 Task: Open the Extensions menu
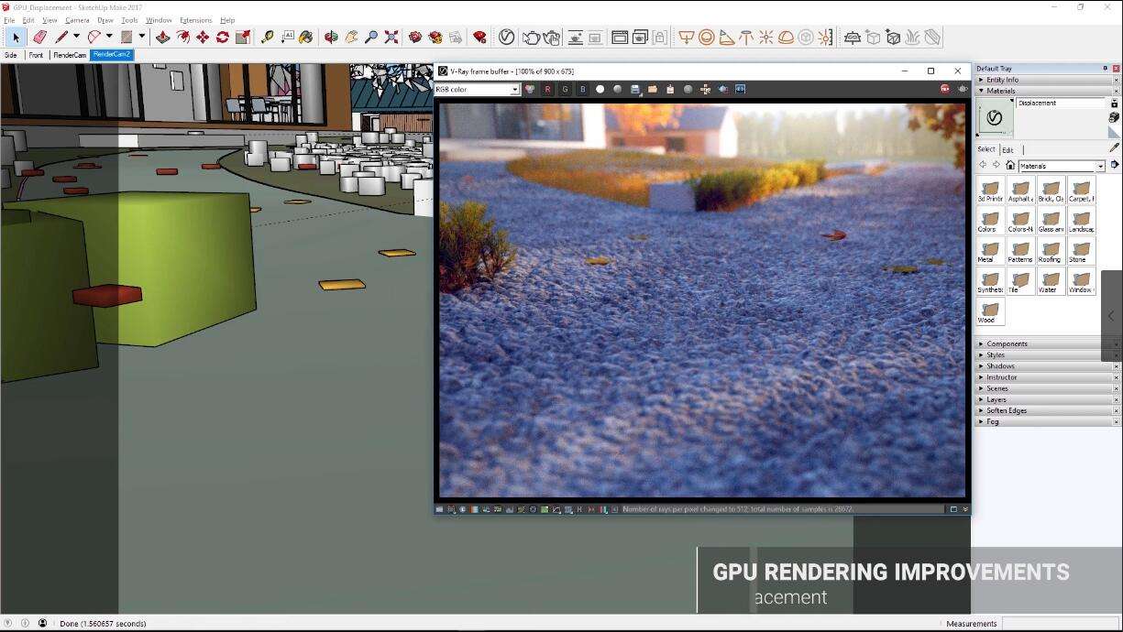(x=195, y=20)
